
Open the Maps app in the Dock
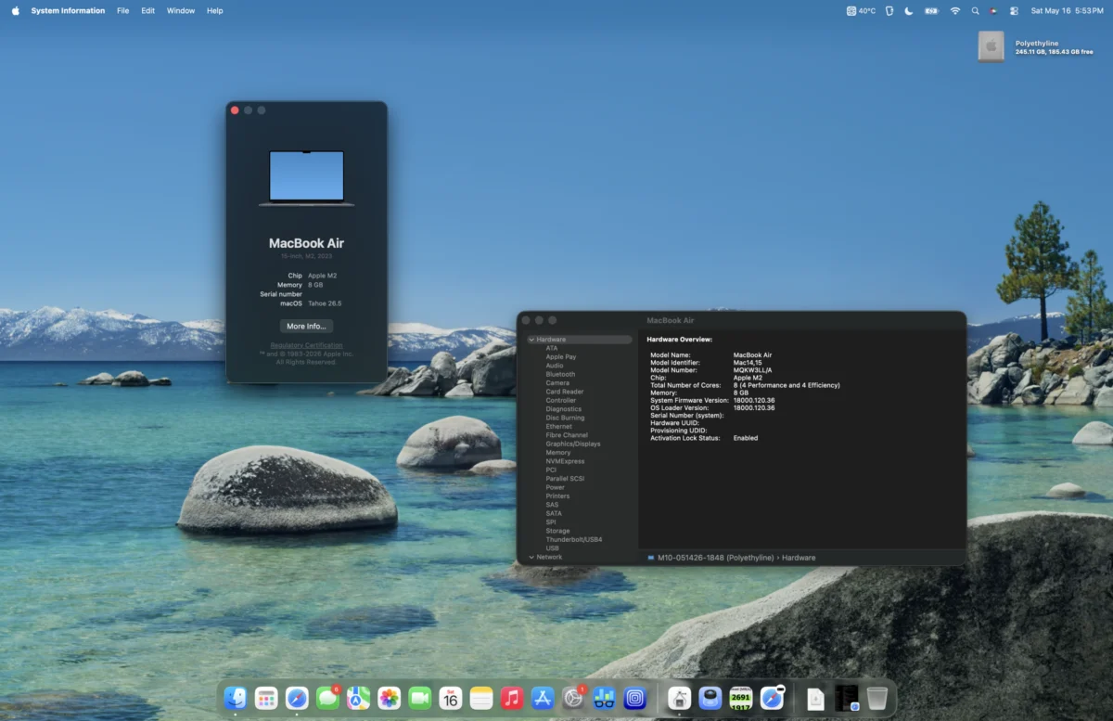[x=359, y=698]
